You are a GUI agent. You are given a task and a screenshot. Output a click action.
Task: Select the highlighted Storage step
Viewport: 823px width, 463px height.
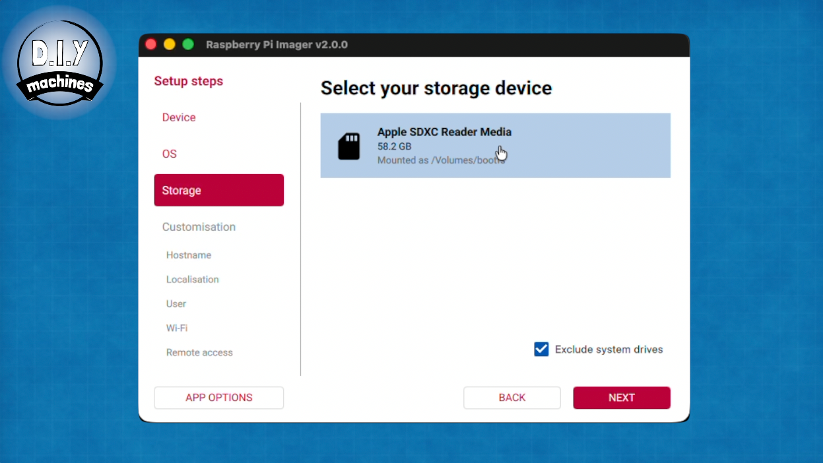tap(218, 191)
